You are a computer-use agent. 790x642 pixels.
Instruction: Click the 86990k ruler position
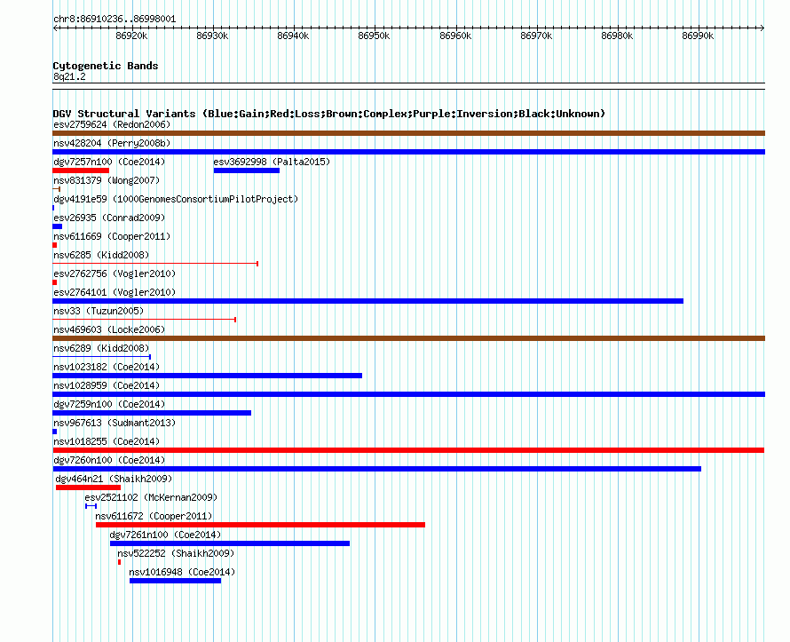(698, 36)
